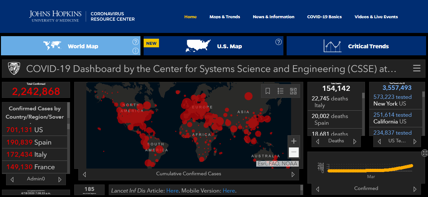Show next panel after US Tested

415,141
